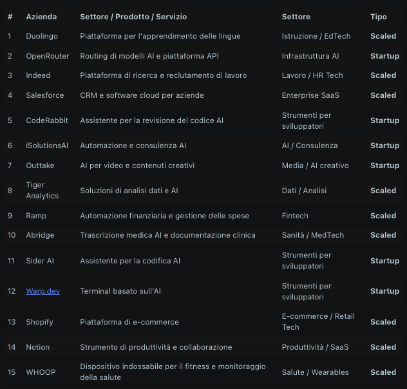The width and height of the screenshot is (407, 389).
Task: Select the Duolingo company cell
Action: [41, 37]
